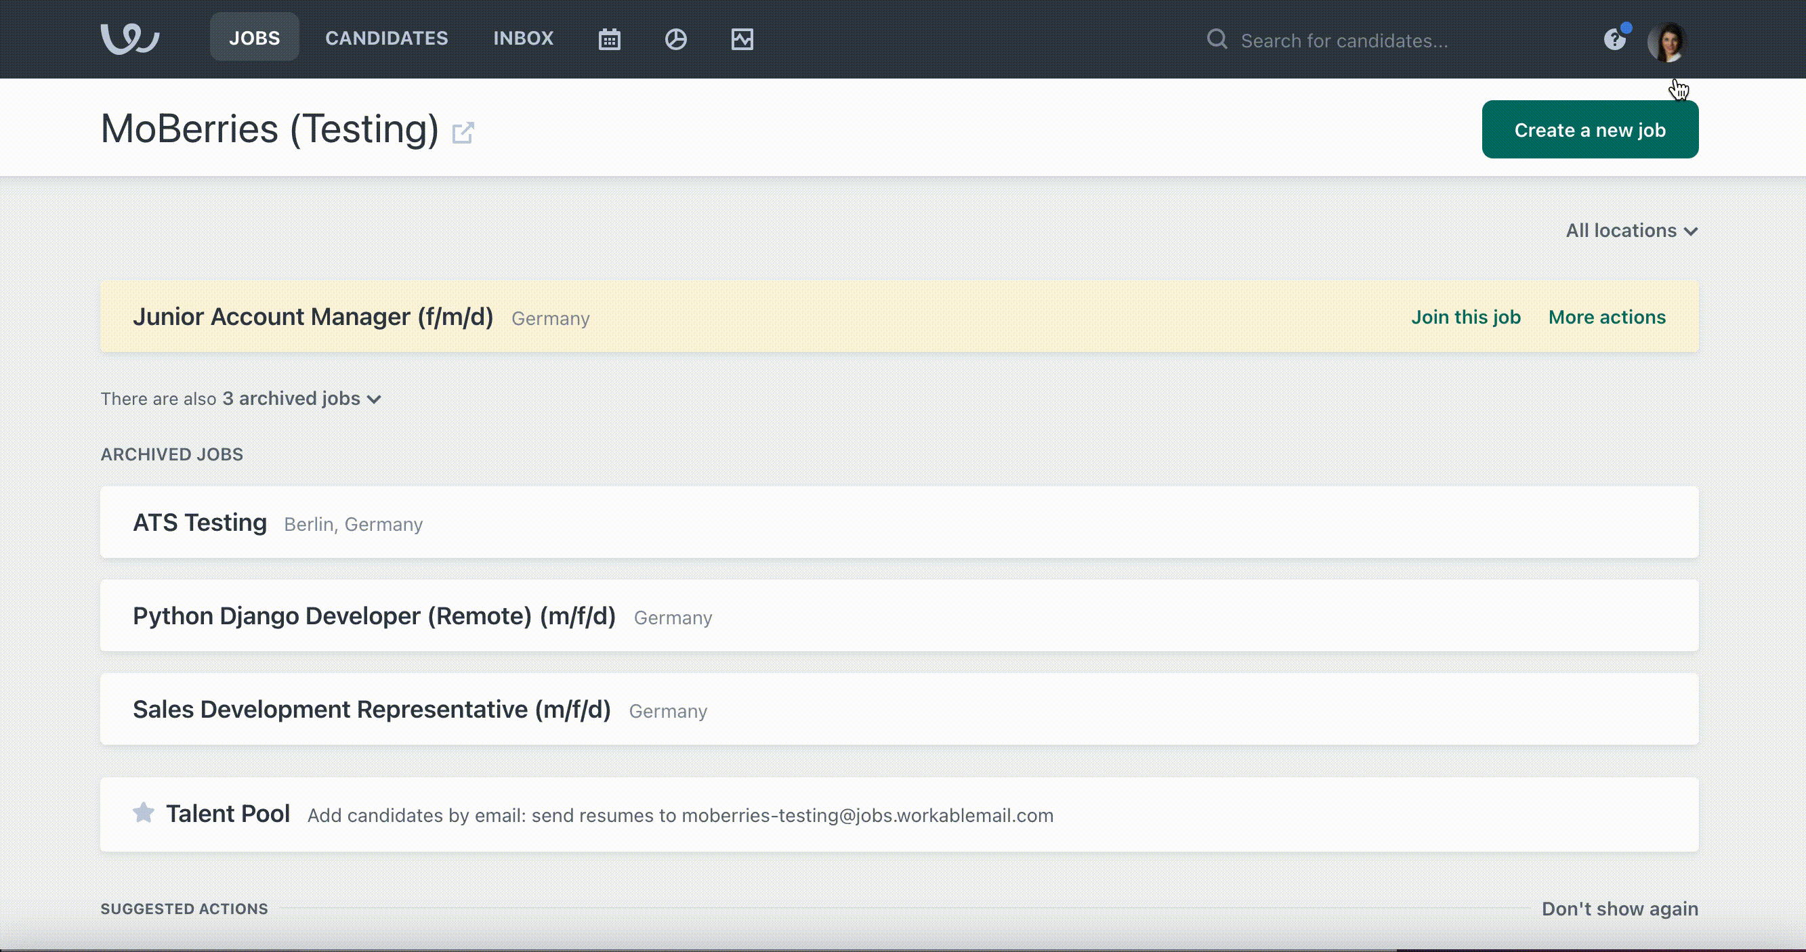Open the calendar icon in navbar

609,39
